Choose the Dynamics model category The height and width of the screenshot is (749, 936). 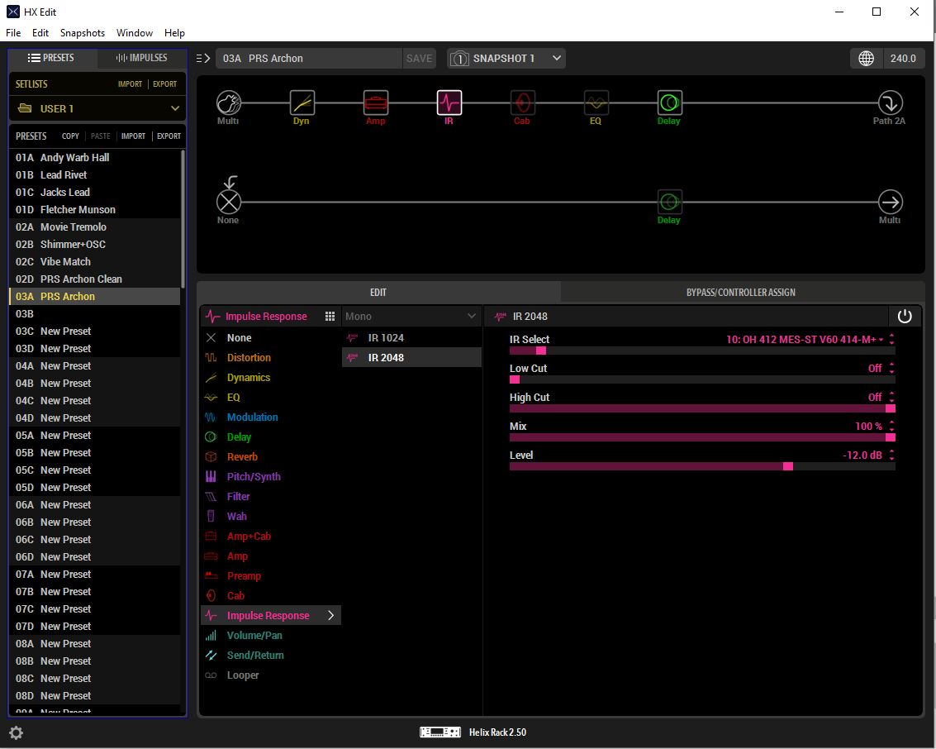pyautogui.click(x=249, y=378)
